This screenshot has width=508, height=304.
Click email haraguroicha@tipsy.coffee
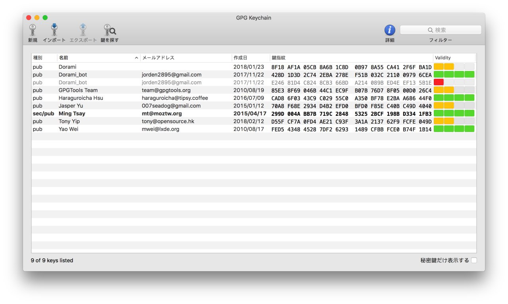point(175,98)
